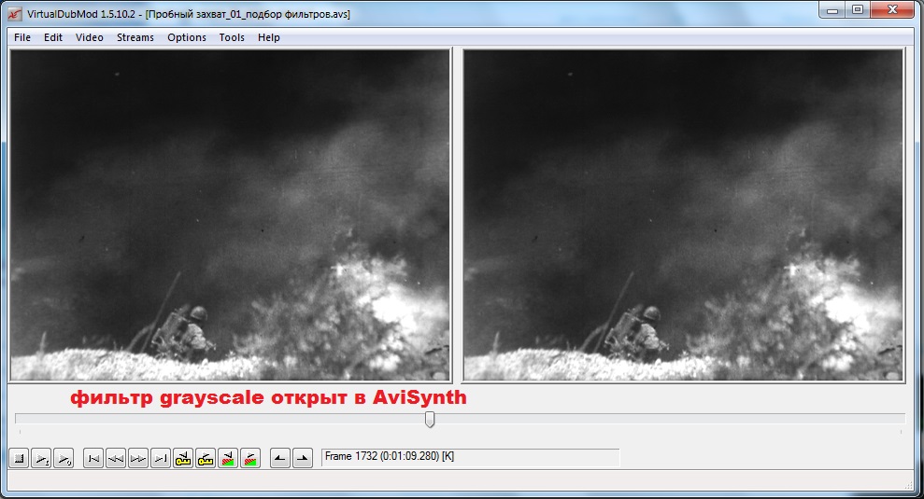
Task: Click the Frame 1732 position field
Action: tap(470, 457)
